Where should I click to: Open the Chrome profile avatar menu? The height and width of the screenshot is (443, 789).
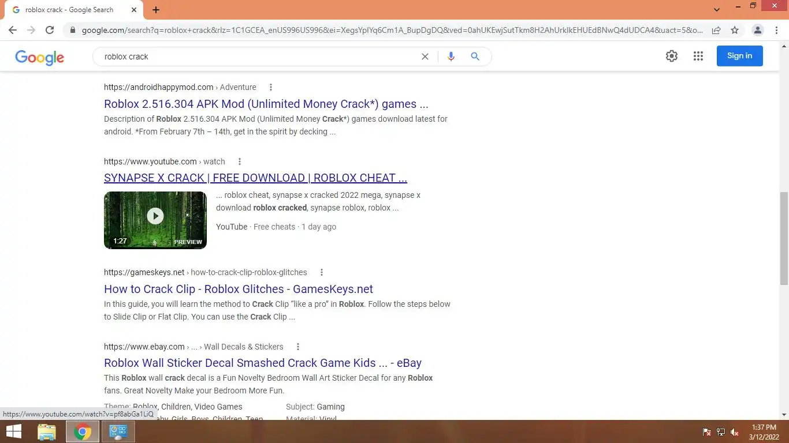click(758, 30)
